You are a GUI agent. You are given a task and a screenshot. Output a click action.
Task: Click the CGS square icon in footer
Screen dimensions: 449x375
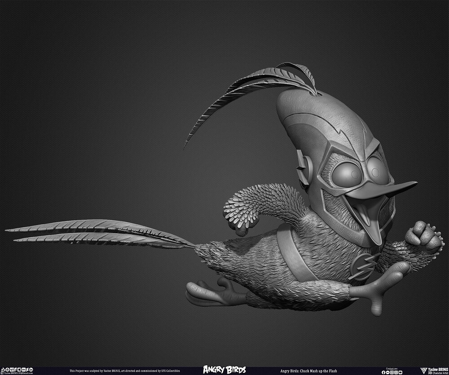point(12,370)
